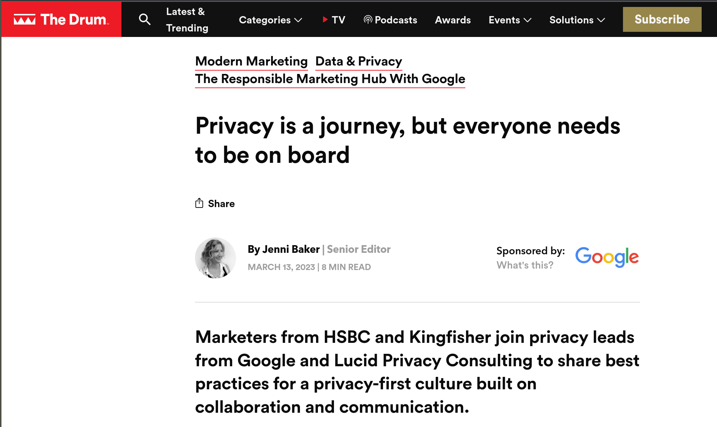Expand the Events dropdown chevron

(x=528, y=20)
